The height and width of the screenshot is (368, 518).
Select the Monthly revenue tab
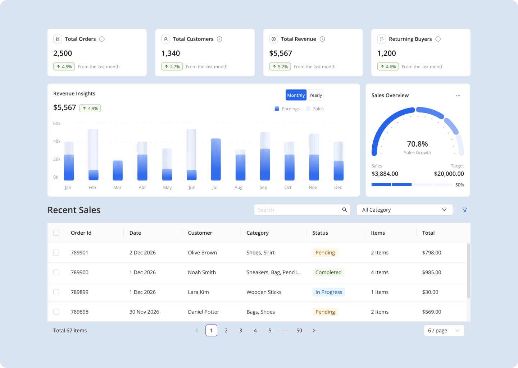[x=296, y=95]
